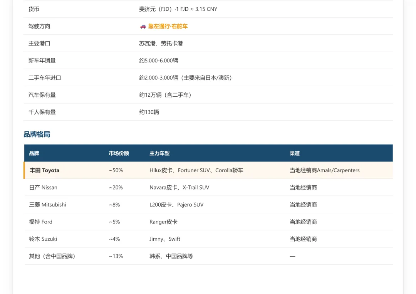Select the 其他（含中国品牌）cell
The image size is (416, 294).
click(53, 256)
